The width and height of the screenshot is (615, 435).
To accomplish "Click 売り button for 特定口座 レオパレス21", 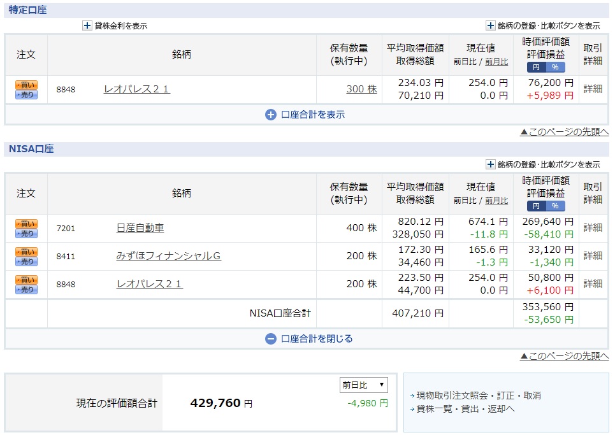I will coord(26,94).
